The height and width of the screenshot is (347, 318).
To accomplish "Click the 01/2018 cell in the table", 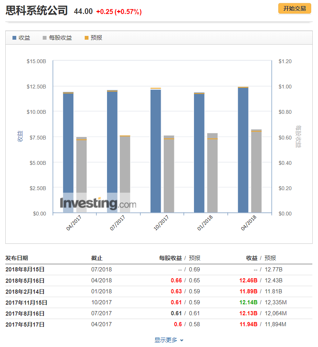I will [101, 291].
